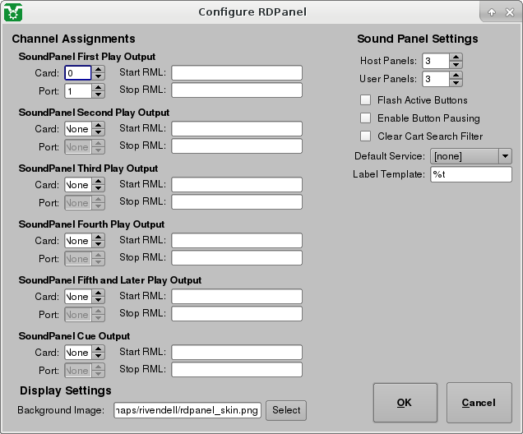This screenshot has height=434, width=523.
Task: Click the roll-up arrow button in title bar
Action: 491,12
